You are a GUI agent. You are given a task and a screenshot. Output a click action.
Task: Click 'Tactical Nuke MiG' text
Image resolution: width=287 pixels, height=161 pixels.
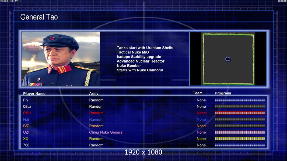[x=133, y=52]
